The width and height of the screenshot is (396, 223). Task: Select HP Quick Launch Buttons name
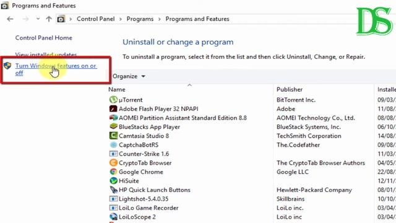point(155,190)
